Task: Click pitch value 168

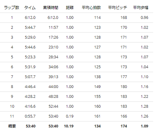Action: point(124,18)
